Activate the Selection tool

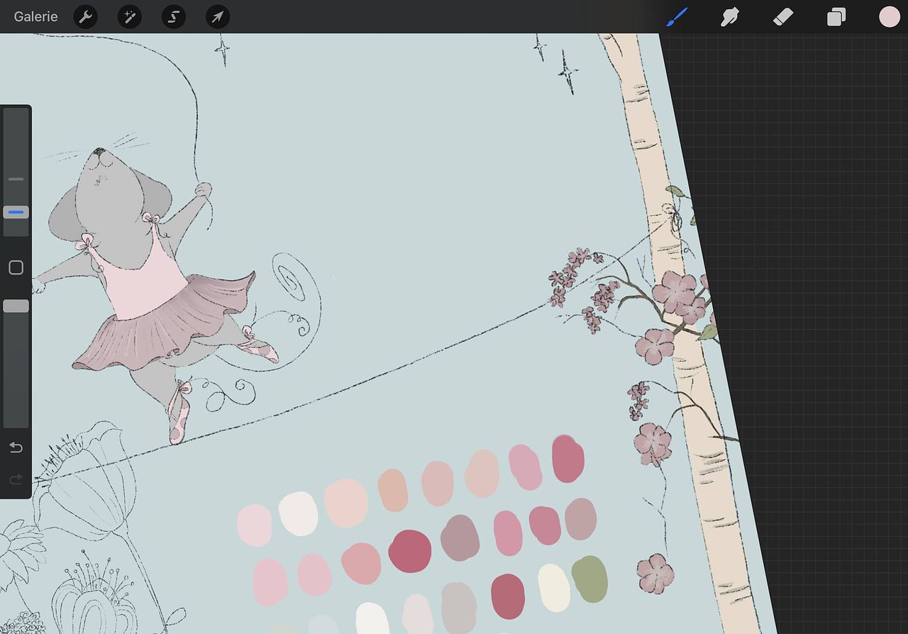point(174,16)
